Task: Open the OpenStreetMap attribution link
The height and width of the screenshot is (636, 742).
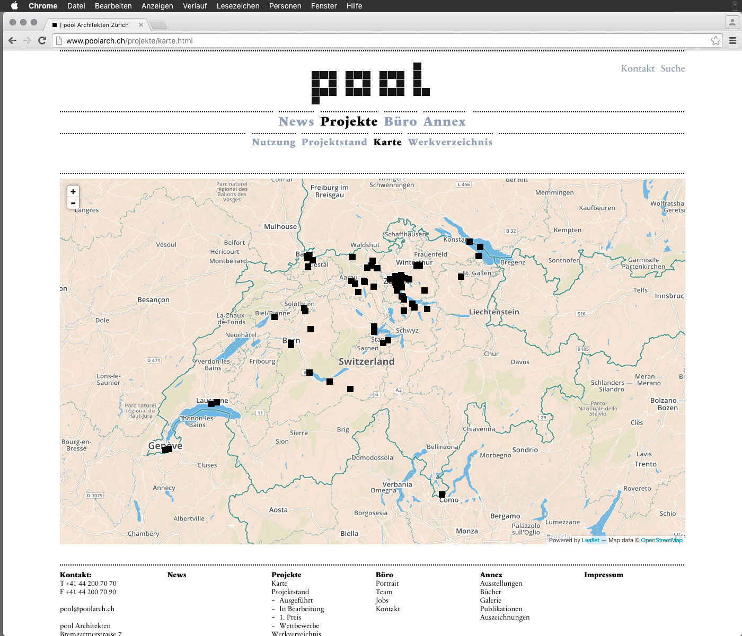Action: click(661, 540)
